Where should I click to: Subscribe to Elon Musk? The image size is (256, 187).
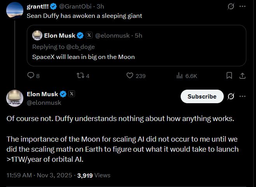[202, 96]
